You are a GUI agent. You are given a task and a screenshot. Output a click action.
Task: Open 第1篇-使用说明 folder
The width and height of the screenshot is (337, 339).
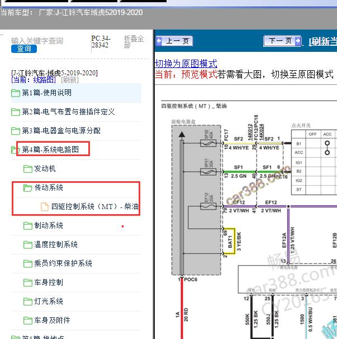click(x=46, y=93)
